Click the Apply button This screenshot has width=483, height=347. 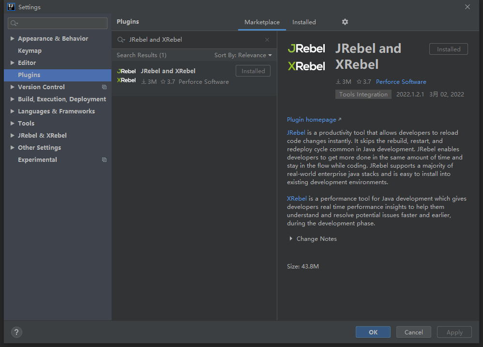(454, 332)
